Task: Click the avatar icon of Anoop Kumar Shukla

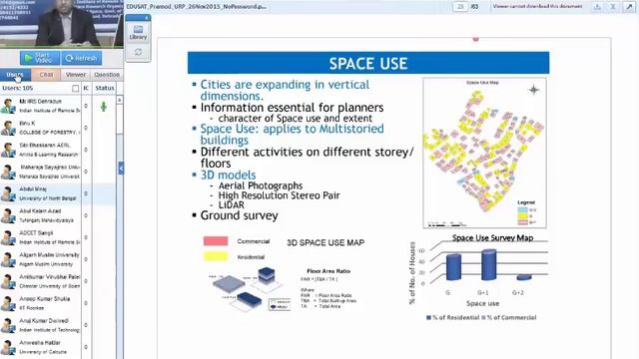Action: (8, 304)
